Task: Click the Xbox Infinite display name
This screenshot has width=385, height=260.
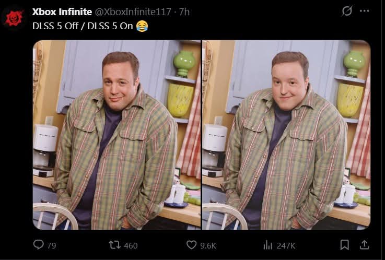Action: point(62,12)
